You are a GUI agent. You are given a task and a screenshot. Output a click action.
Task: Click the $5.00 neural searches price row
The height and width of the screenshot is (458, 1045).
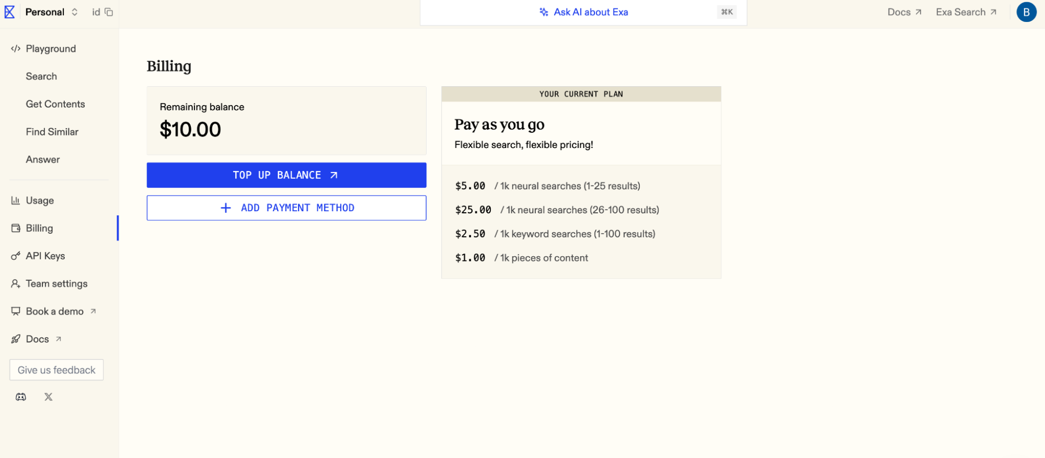548,186
